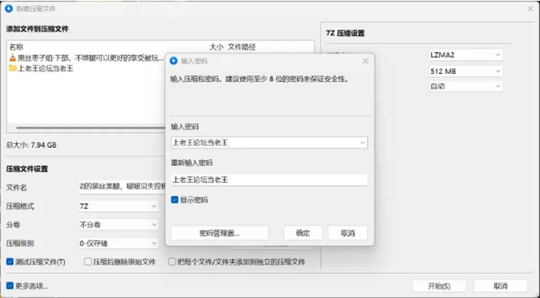Image resolution: width=540 pixels, height=298 pixels.
Task: Click 取消 at the main window bottom
Action: tap(501, 286)
